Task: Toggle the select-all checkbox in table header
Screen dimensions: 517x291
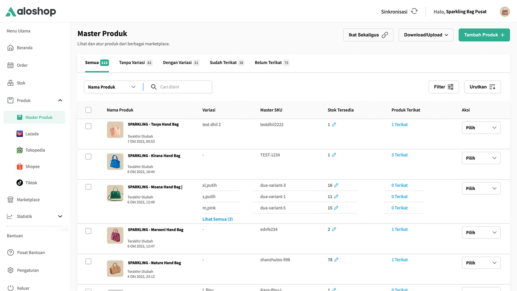Action: click(x=88, y=110)
